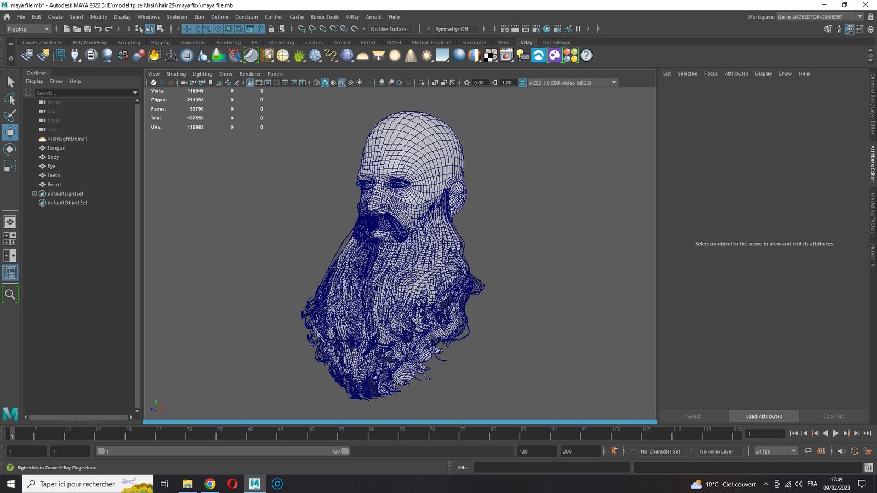Click the save scene icon

[x=88, y=29]
